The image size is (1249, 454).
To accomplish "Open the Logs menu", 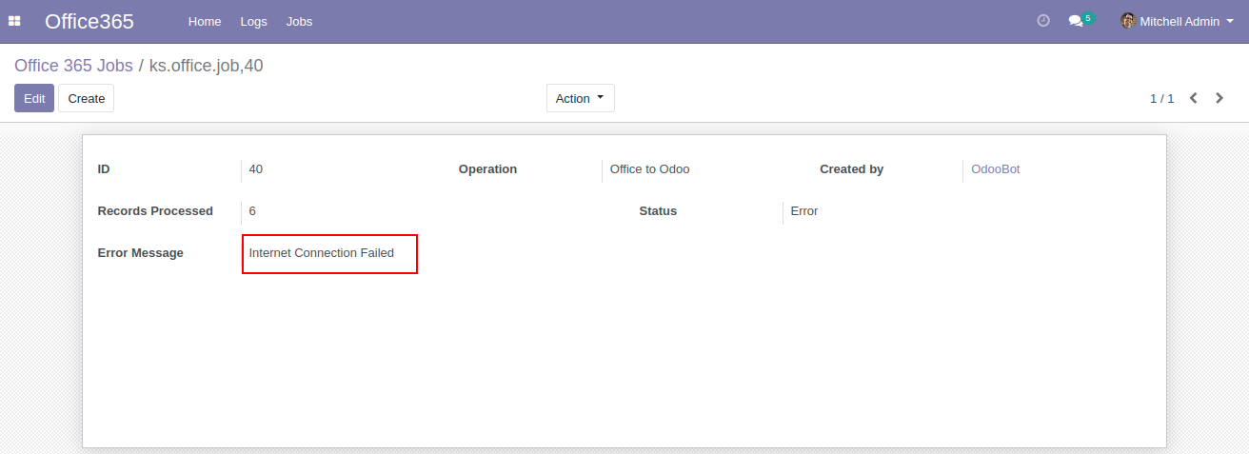I will (253, 21).
